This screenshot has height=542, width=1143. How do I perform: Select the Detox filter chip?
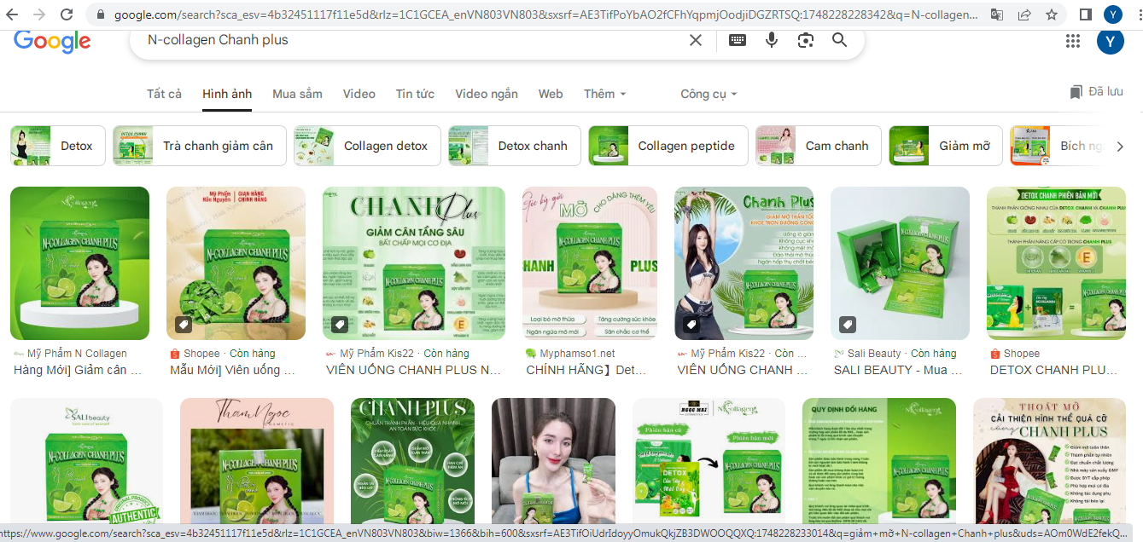pyautogui.click(x=57, y=145)
